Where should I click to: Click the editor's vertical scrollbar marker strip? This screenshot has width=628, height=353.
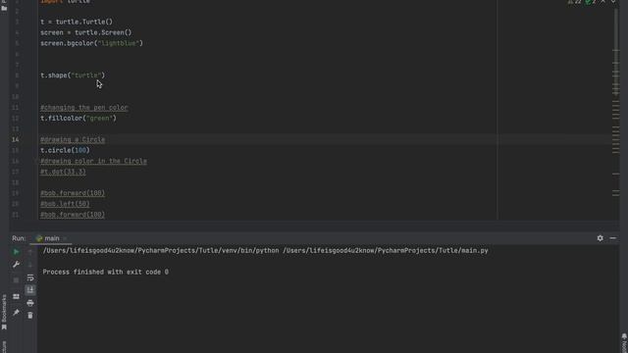(616, 112)
